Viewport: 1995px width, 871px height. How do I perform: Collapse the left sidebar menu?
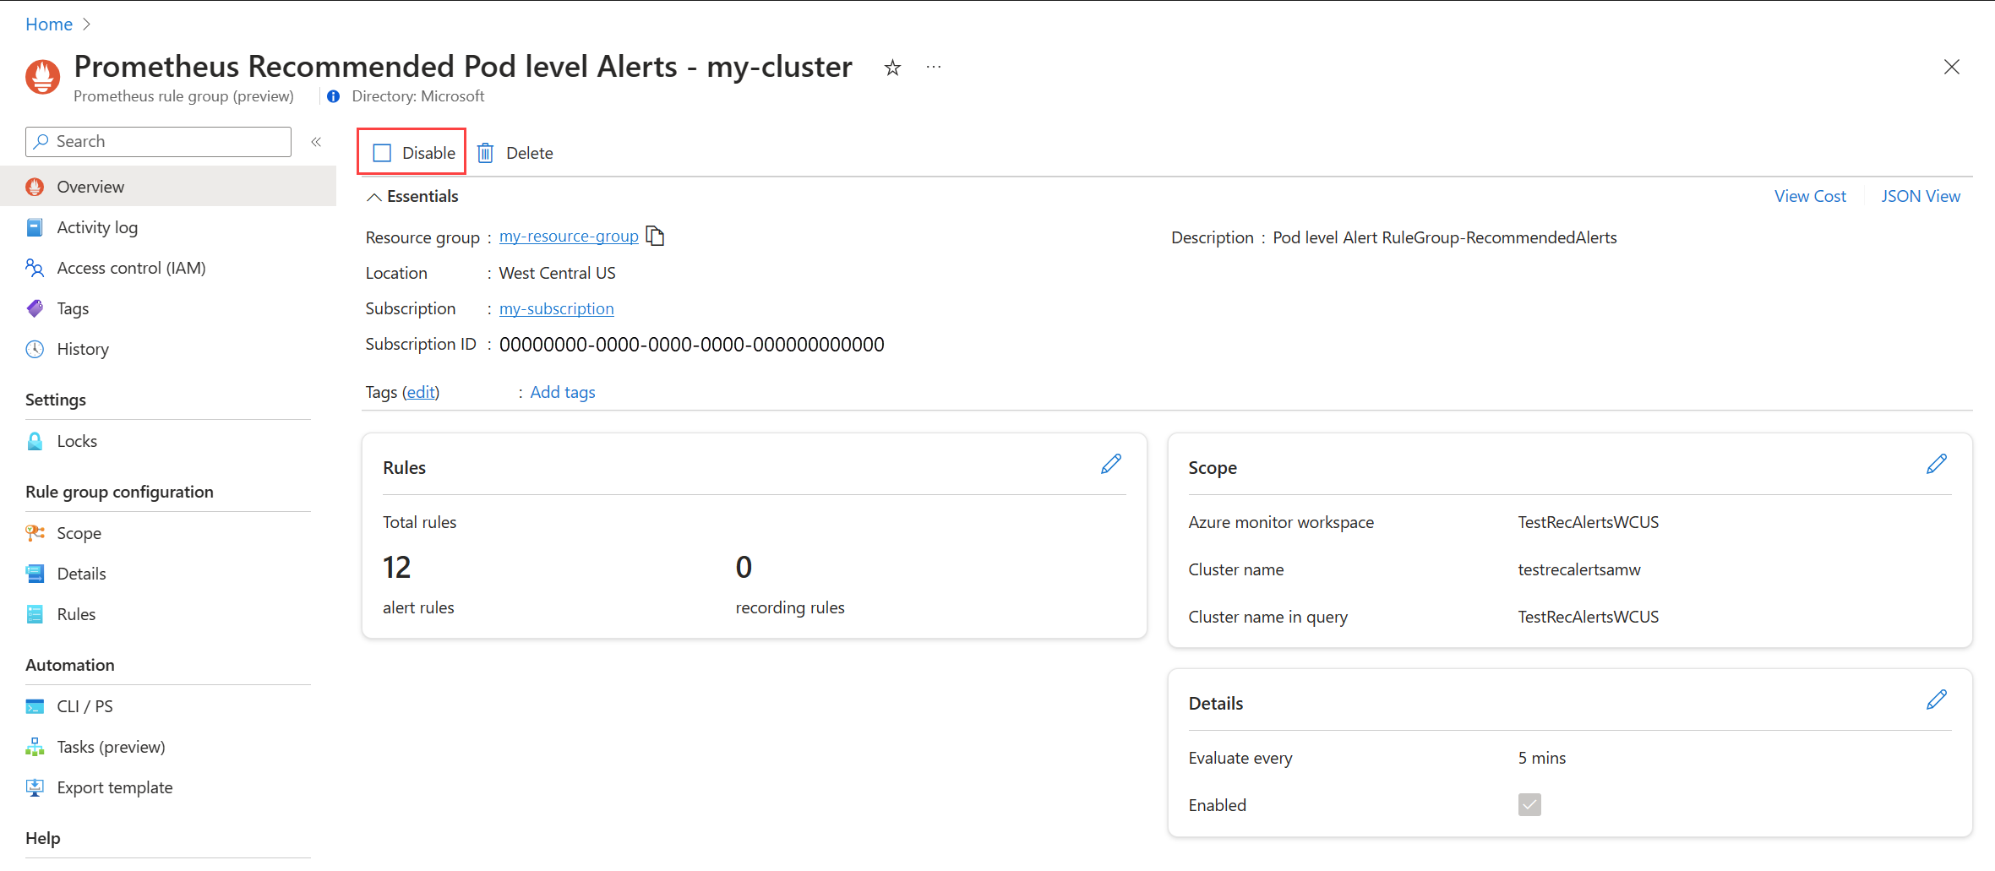pos(316,142)
